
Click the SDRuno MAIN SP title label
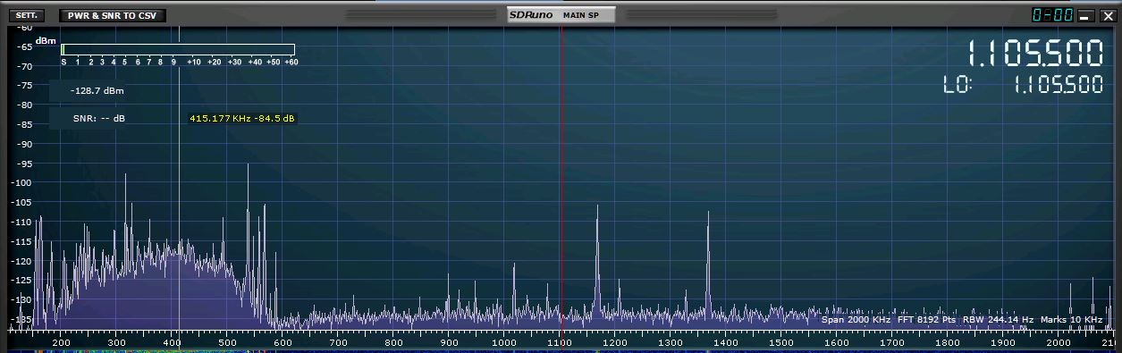pos(561,15)
